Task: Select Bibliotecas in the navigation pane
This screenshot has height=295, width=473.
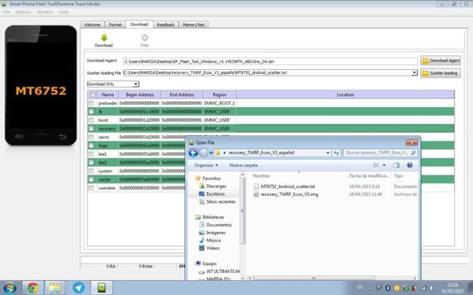Action: tap(210, 217)
